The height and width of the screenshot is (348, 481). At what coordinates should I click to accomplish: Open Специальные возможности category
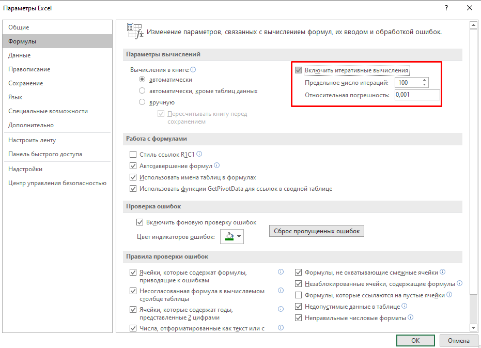[57, 111]
